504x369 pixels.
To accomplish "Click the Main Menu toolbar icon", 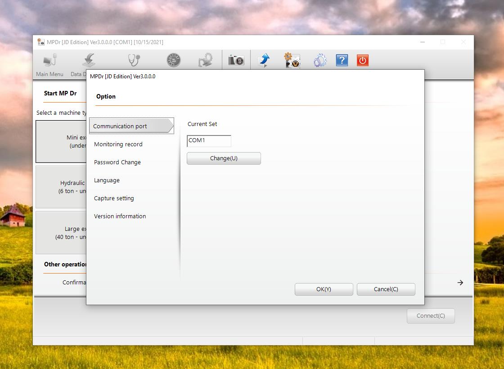I will (x=50, y=60).
